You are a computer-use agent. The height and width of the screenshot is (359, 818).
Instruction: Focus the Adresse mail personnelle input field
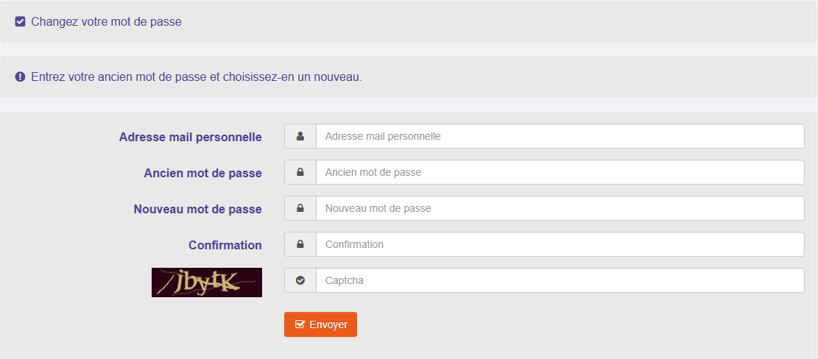tap(560, 136)
